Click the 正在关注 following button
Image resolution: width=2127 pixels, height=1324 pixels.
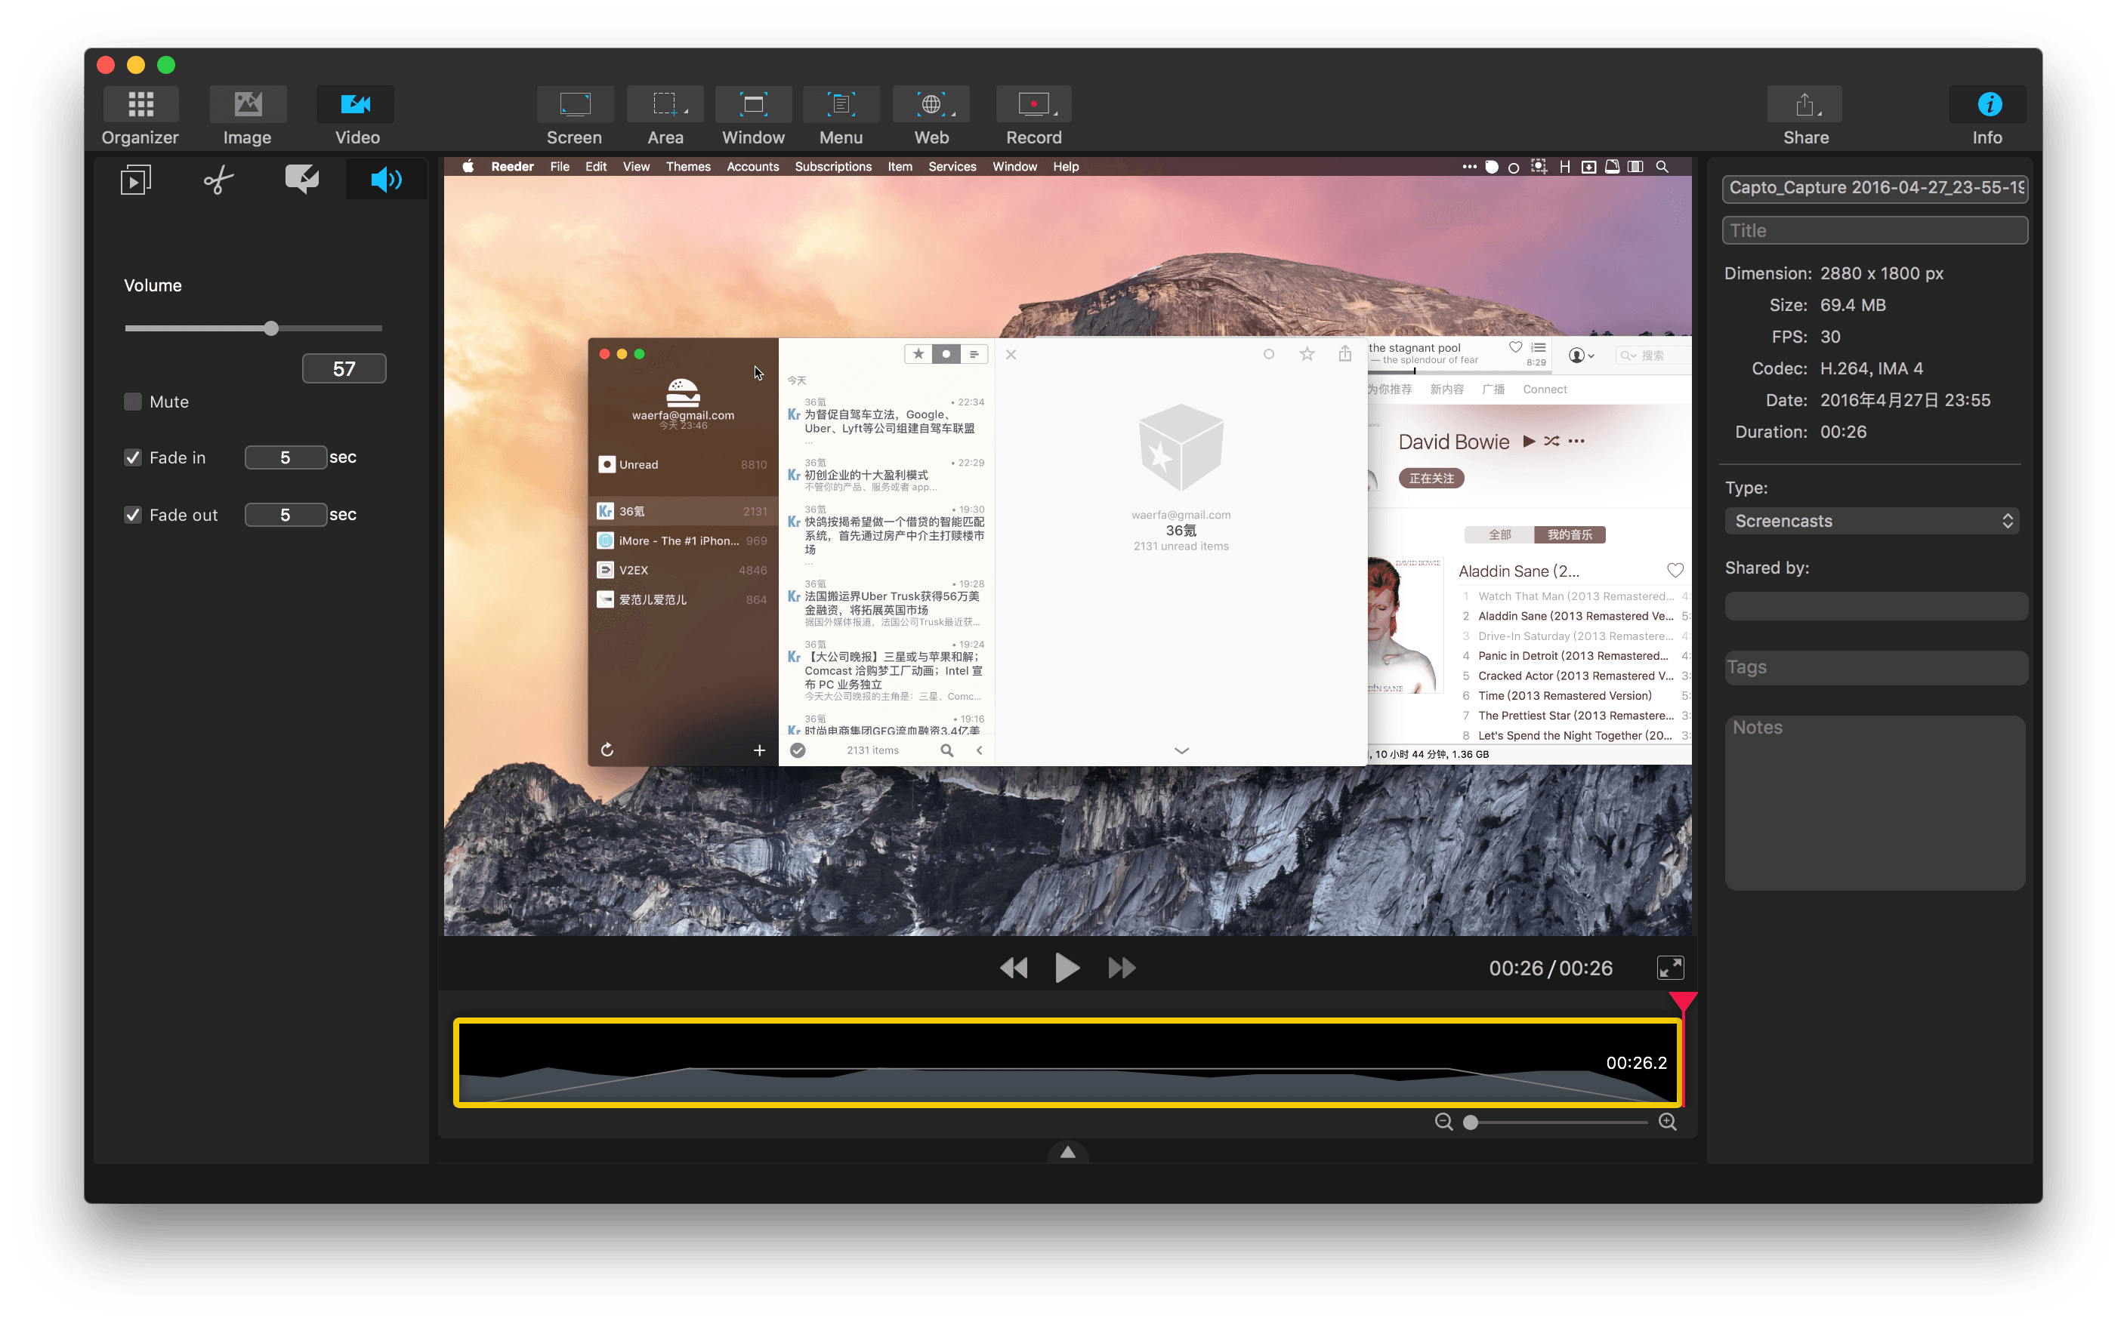tap(1431, 478)
